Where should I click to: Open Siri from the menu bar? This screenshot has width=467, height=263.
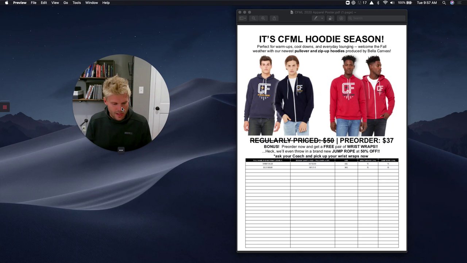pyautogui.click(x=452, y=3)
